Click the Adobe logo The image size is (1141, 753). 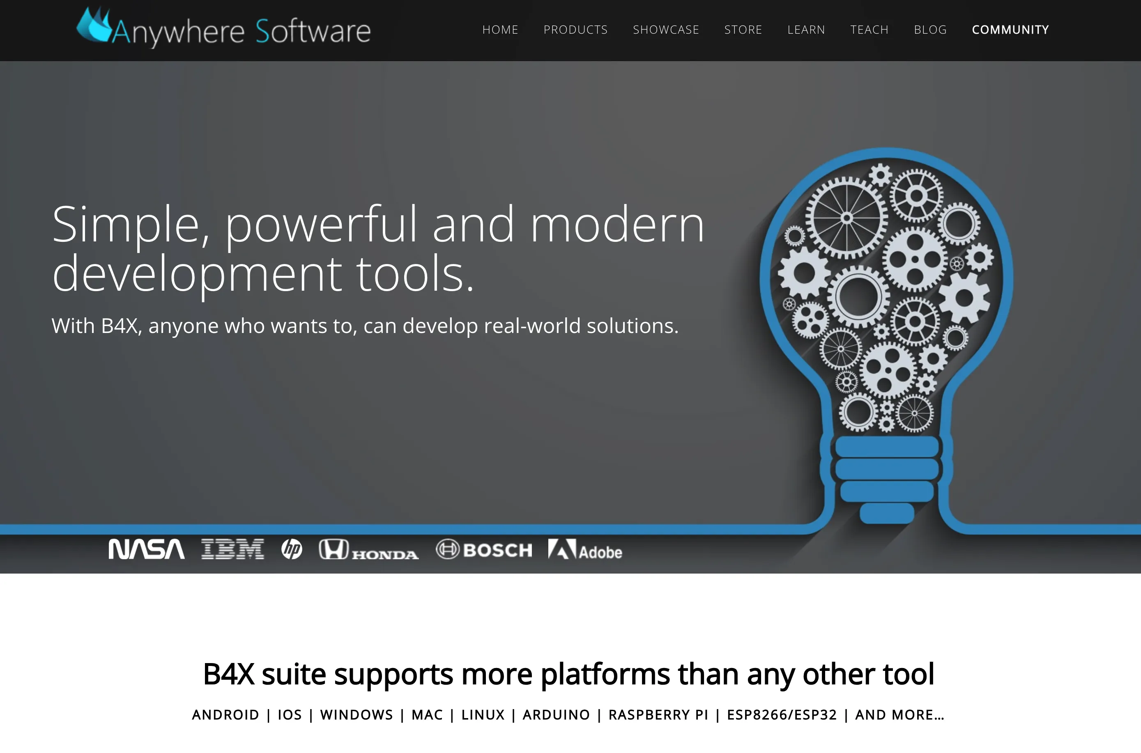585,550
